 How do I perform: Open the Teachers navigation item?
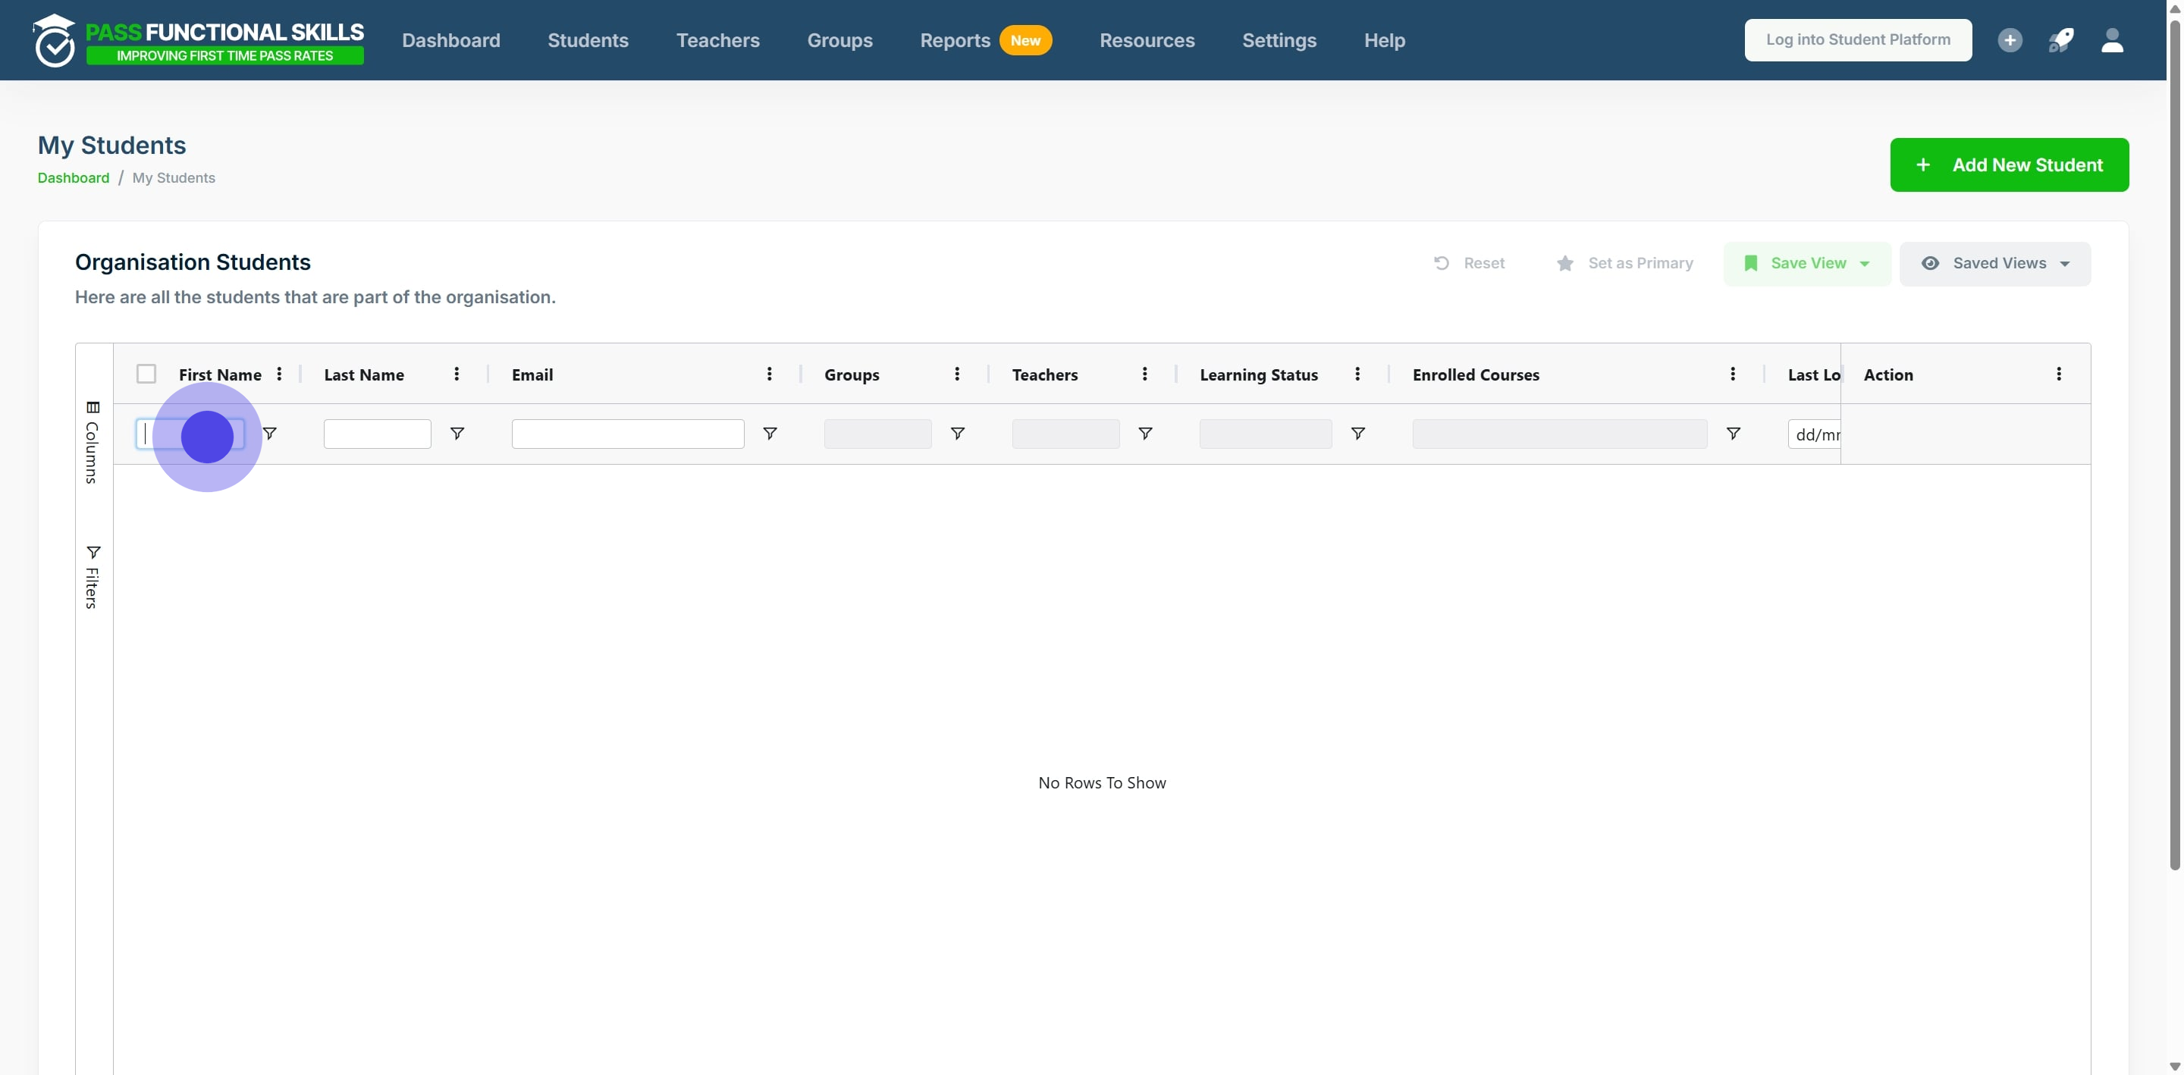[717, 40]
